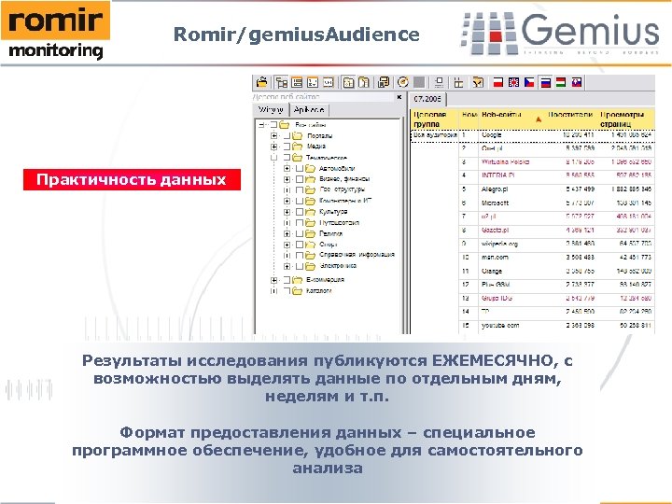
Task: Expand the Религия tree node
Action: point(287,234)
